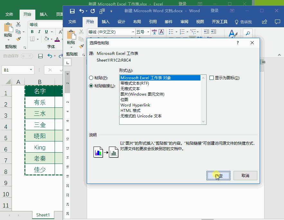Click the Excel fill color bucket

(47, 39)
